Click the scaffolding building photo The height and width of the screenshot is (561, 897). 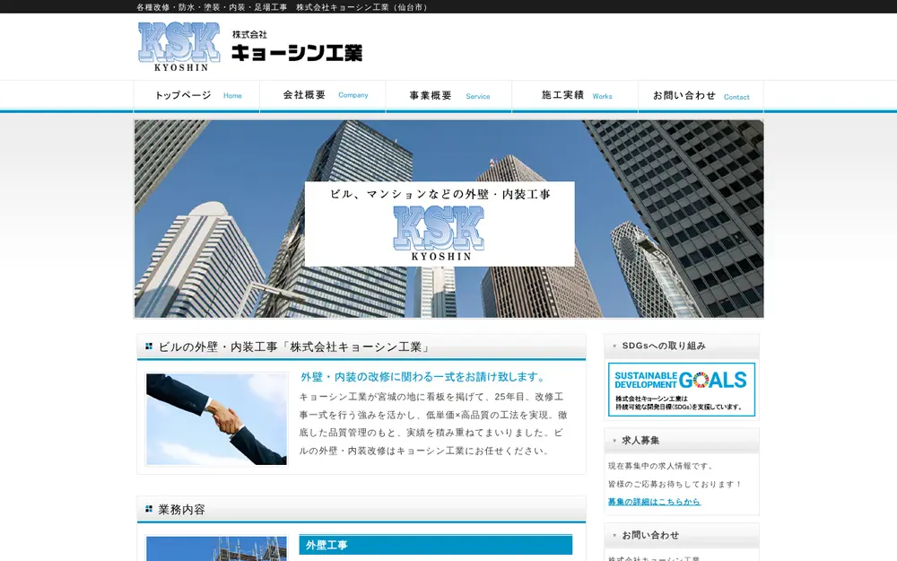pyautogui.click(x=217, y=548)
